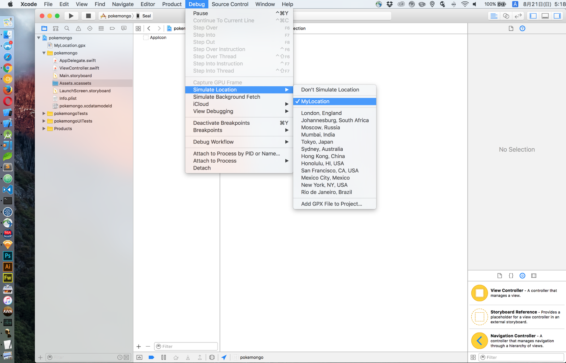
Task: Toggle the library icon/list view button
Action: coord(473,357)
